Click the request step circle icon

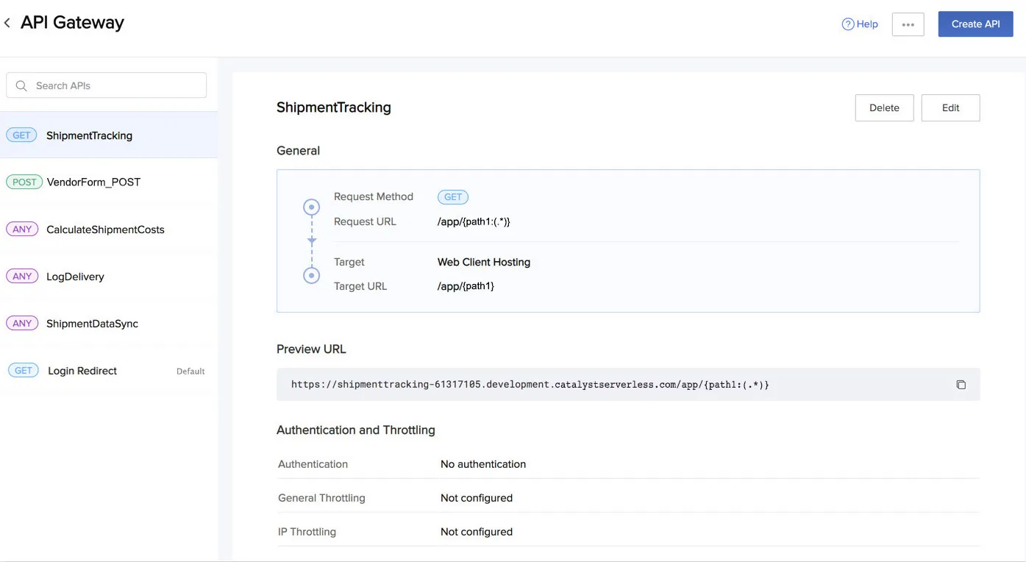[312, 207]
